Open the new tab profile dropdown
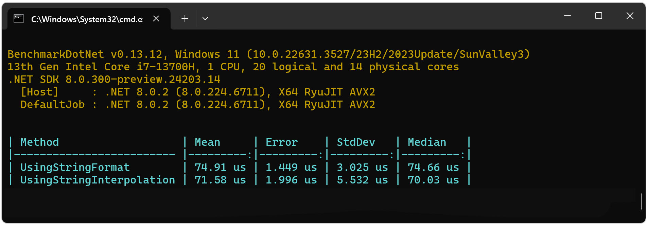The image size is (647, 229). [205, 19]
